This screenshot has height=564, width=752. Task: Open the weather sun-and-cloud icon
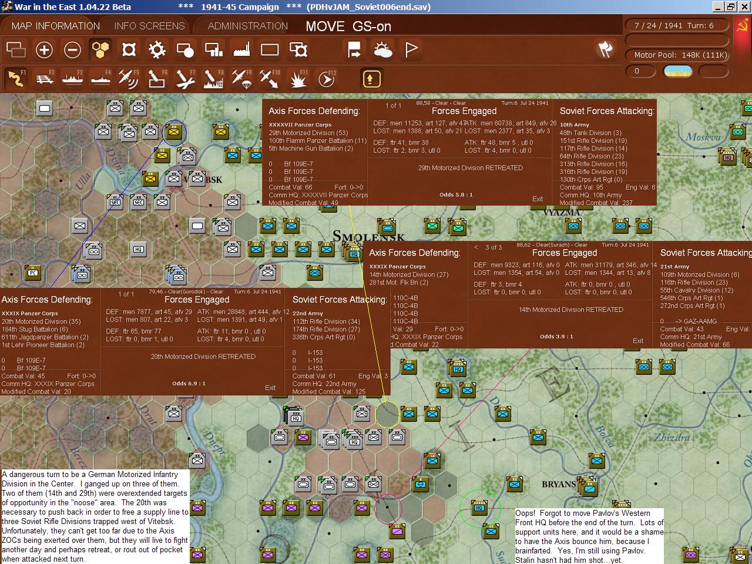tap(382, 50)
